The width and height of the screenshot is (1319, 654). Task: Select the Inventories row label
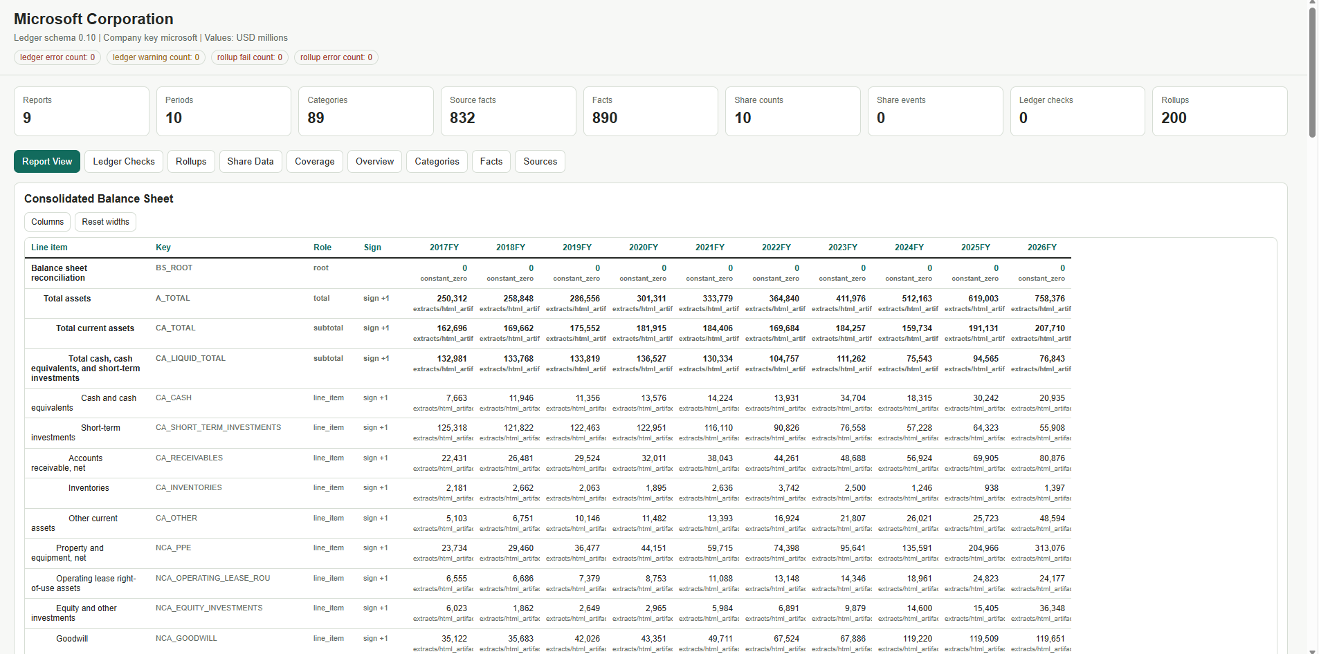(x=89, y=488)
